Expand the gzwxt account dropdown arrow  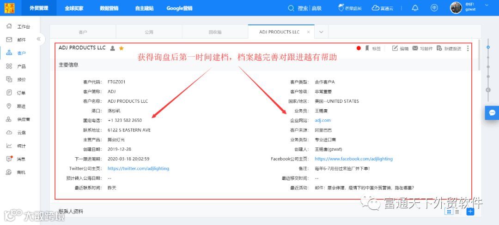point(486,5)
